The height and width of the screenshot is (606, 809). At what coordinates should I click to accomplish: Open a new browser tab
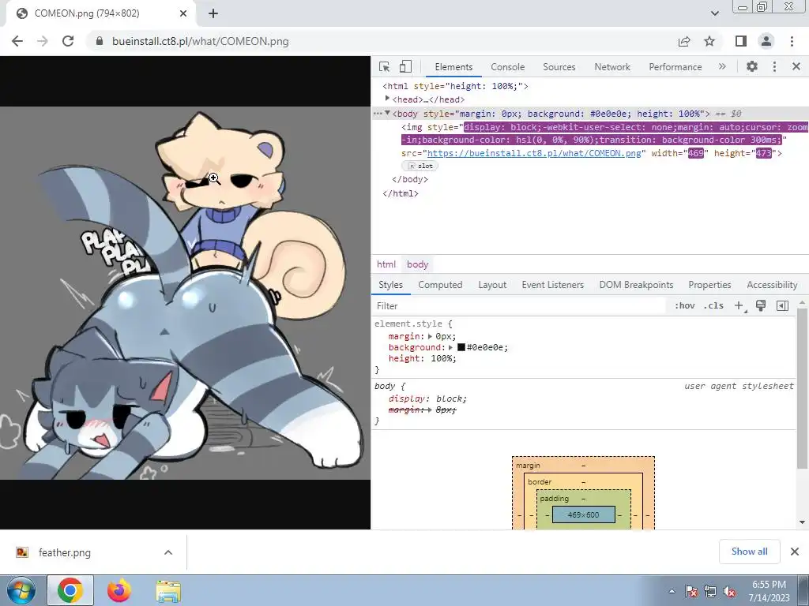click(x=213, y=13)
